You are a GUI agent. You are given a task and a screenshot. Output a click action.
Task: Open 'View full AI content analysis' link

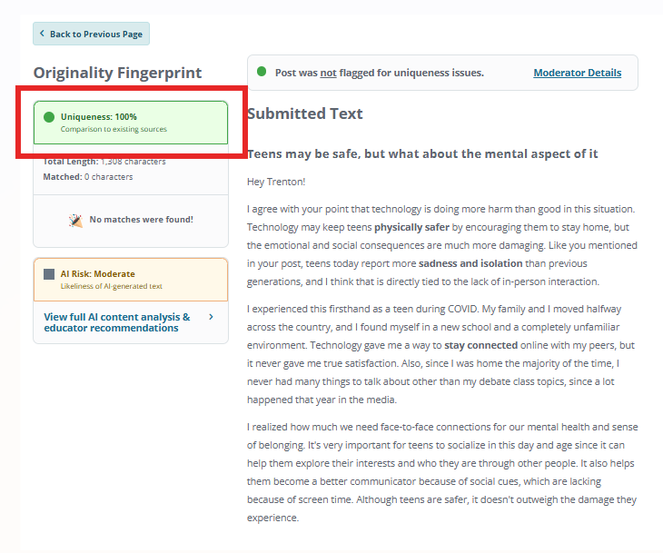coord(117,322)
